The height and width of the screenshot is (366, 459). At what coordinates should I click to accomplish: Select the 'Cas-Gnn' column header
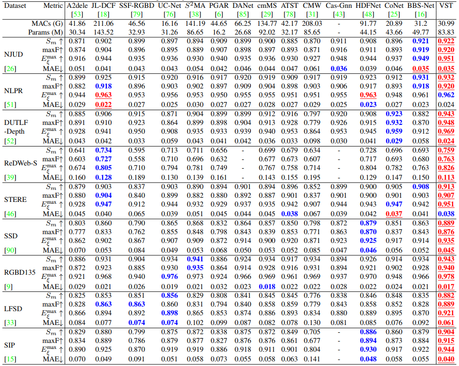(339, 6)
